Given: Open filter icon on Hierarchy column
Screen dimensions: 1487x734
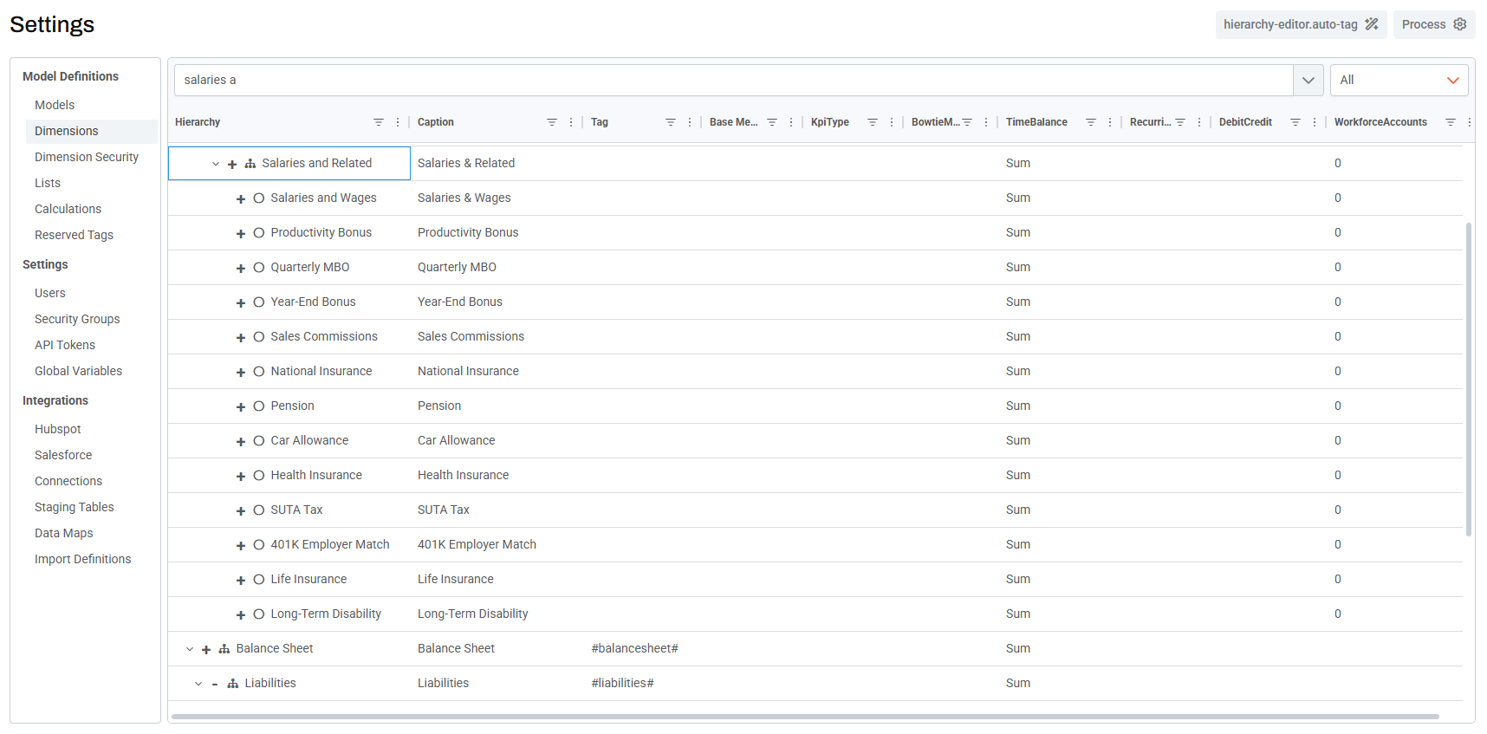Looking at the screenshot, I should 379,122.
